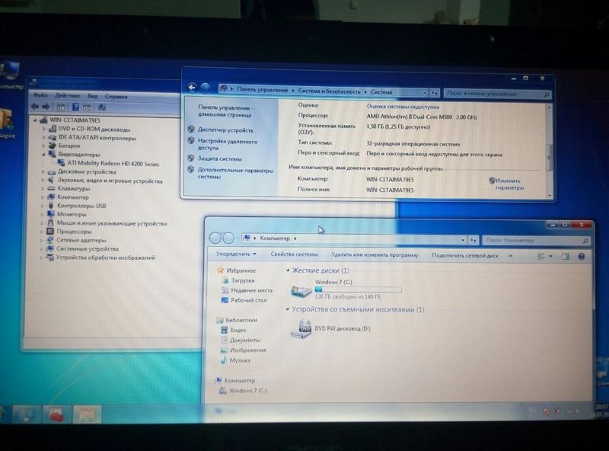
Task: Click the Изменить параметры link
Action: coord(509,184)
